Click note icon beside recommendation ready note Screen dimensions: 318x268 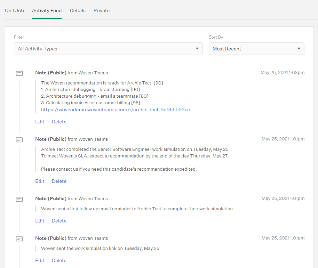(19, 73)
